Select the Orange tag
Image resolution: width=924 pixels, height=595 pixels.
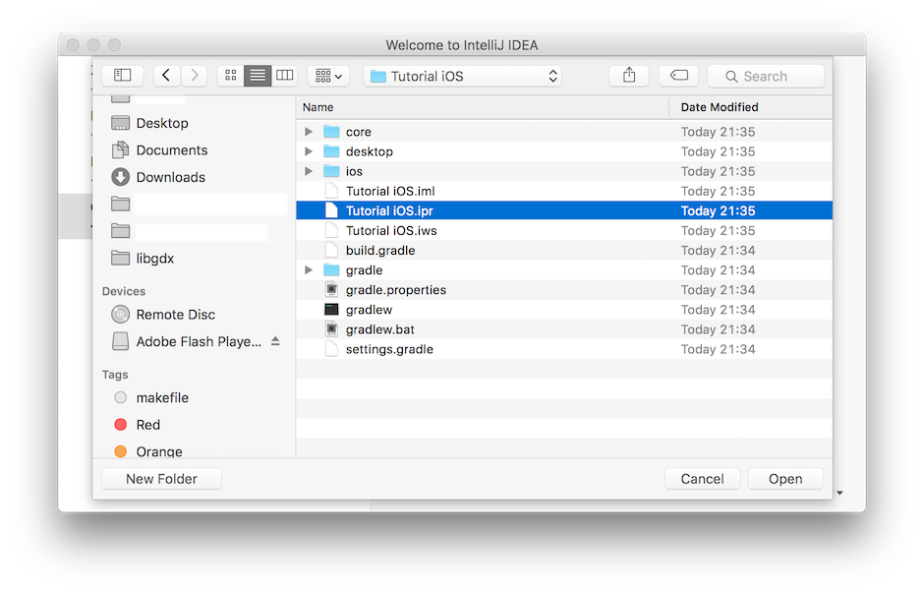147,451
